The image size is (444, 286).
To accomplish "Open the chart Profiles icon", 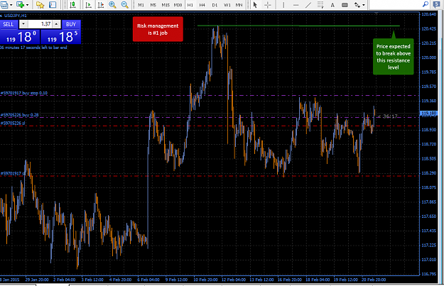I will point(4,4).
